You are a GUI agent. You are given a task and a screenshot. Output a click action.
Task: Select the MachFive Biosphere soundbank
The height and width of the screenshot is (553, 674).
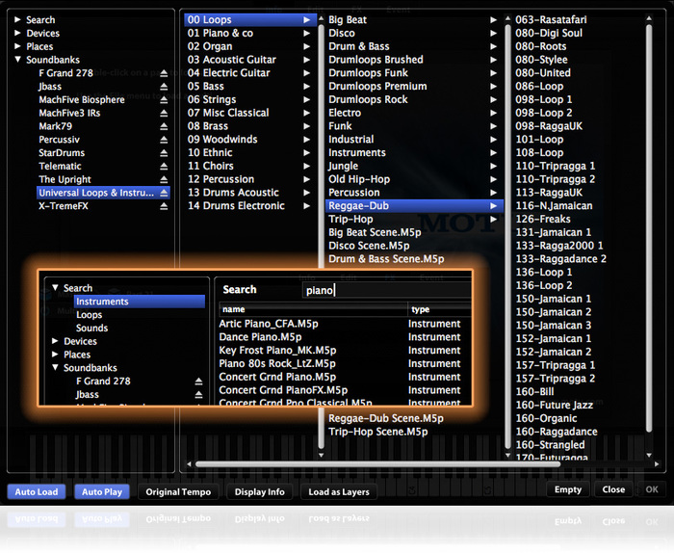82,100
